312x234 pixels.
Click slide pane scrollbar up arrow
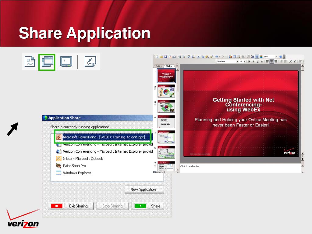coord(303,65)
